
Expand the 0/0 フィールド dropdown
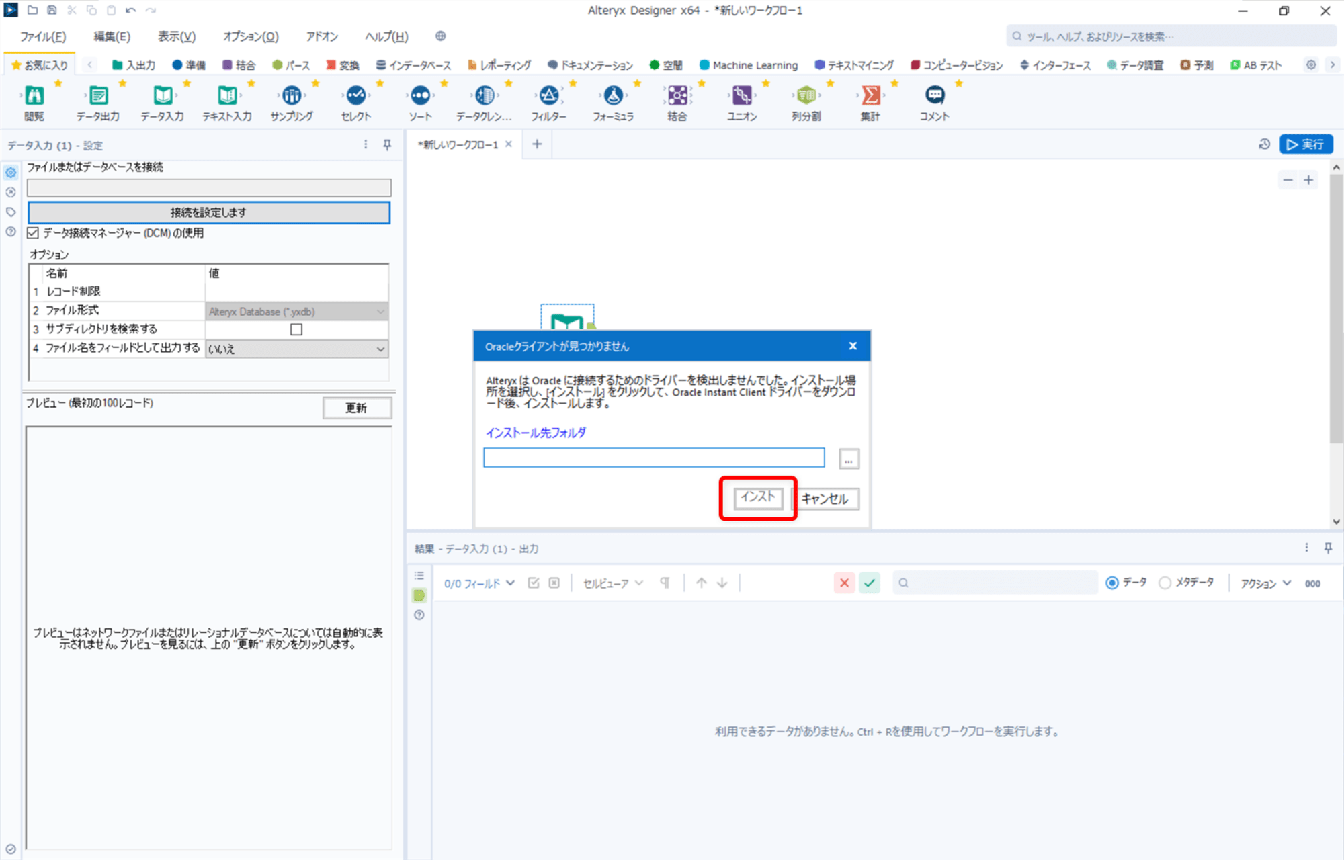[479, 583]
